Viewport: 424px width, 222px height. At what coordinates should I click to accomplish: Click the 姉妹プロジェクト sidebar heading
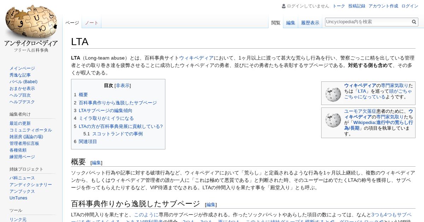pyautogui.click(x=26, y=169)
